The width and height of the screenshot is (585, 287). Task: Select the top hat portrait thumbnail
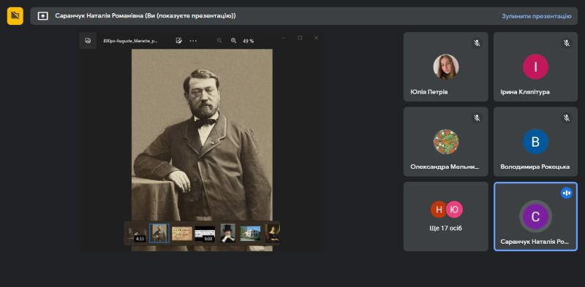(x=227, y=233)
